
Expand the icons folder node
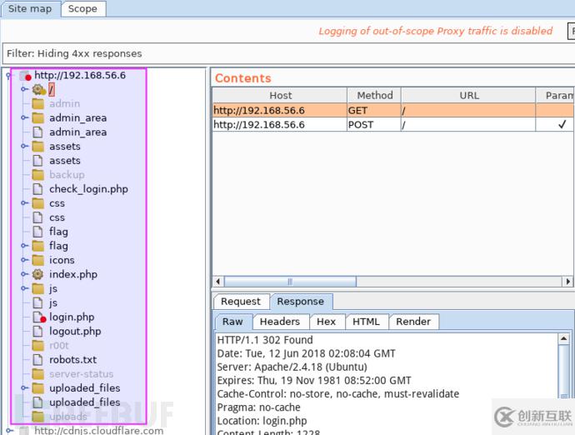click(24, 260)
